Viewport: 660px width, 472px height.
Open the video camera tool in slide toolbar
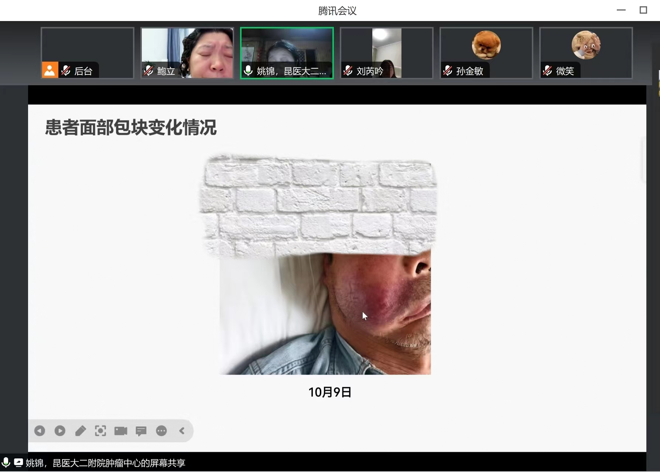tap(121, 431)
